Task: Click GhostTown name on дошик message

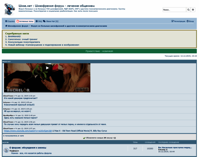Action: tap(8, 96)
